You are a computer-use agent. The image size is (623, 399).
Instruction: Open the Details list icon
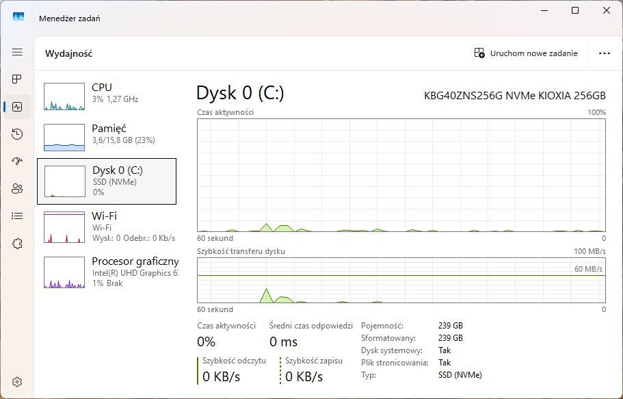17,216
